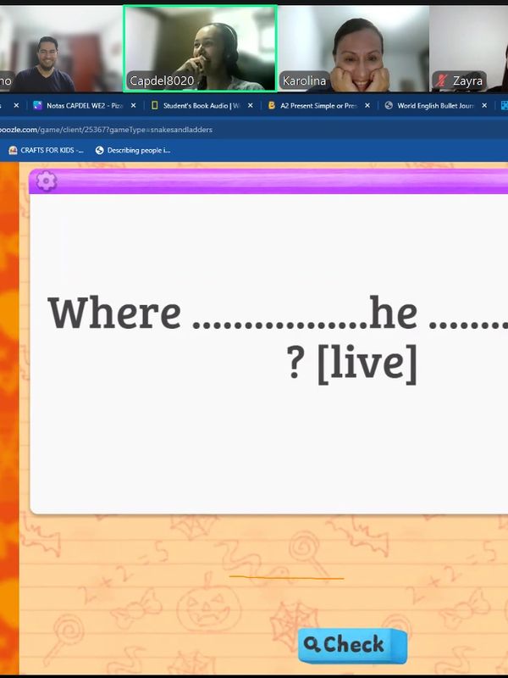Click the question text 'Where ... he'
The width and height of the screenshot is (508, 678).
[x=234, y=313]
